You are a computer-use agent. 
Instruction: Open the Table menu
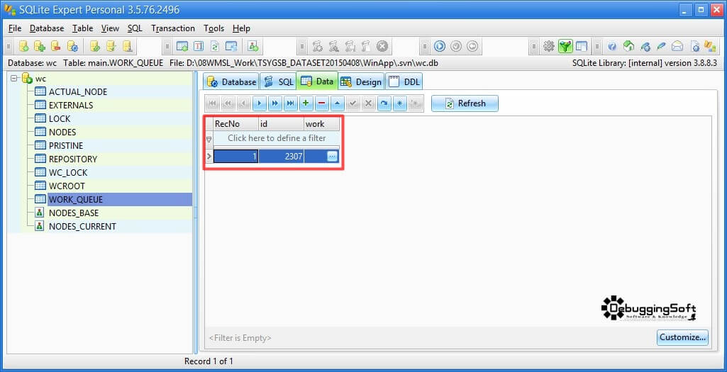[82, 28]
